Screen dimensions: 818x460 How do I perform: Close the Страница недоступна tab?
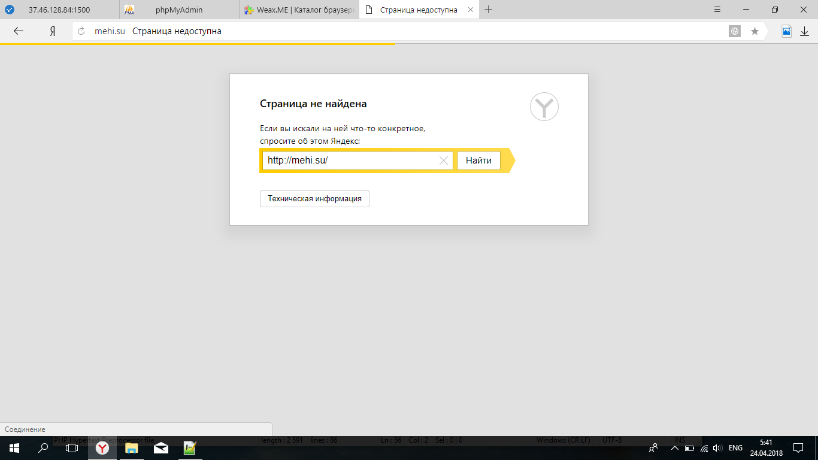click(x=469, y=10)
